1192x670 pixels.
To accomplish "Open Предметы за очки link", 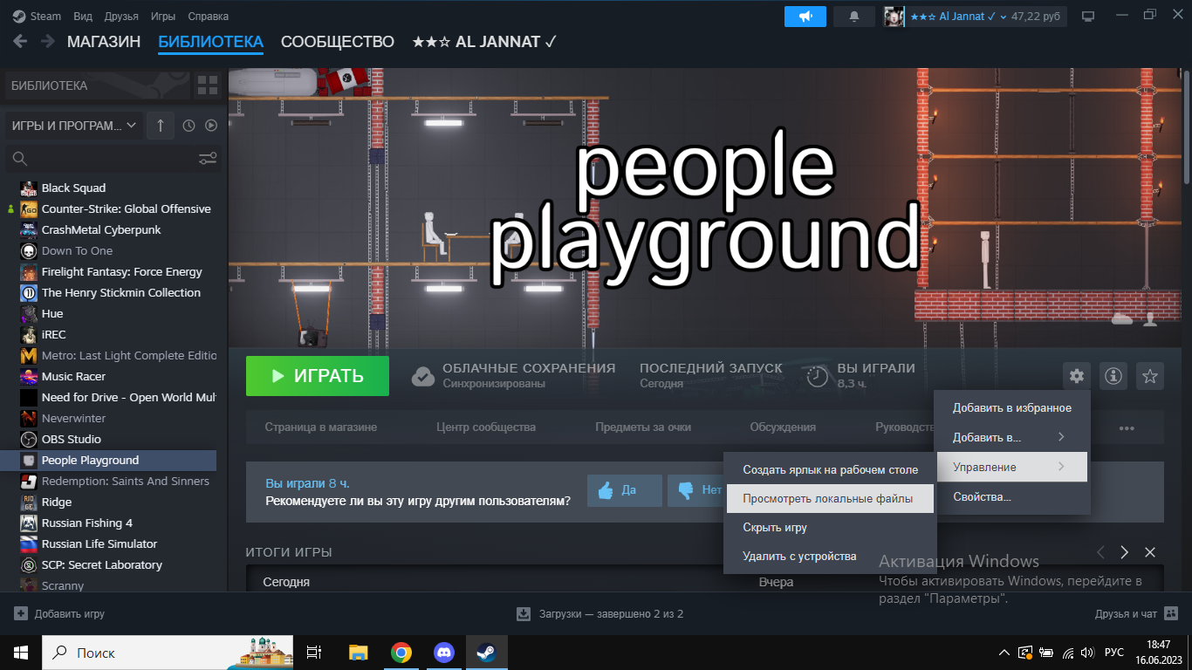I will click(x=643, y=427).
